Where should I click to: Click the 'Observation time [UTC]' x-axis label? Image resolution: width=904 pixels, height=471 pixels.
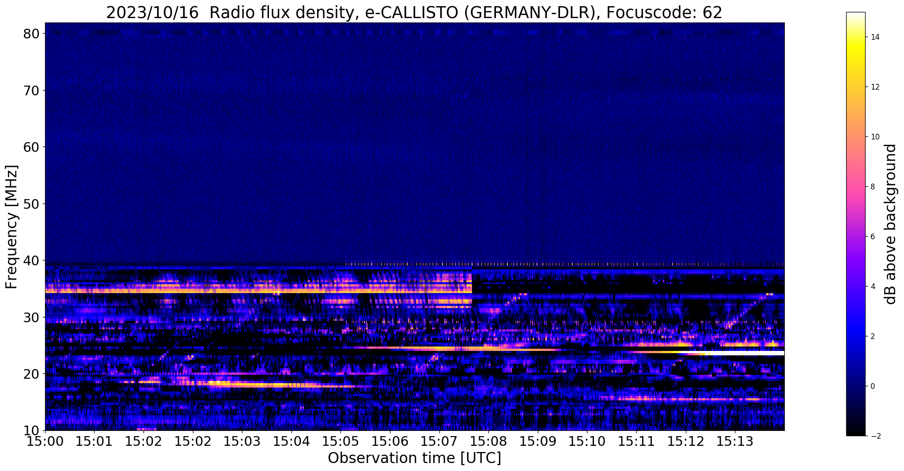(414, 458)
